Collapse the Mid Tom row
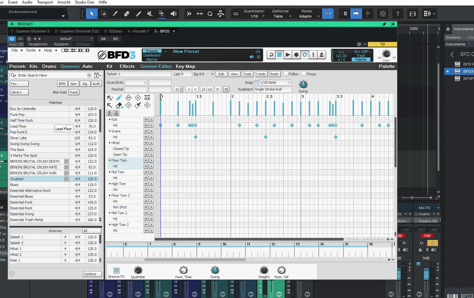Screen dimensions: 474x298 pyautogui.click(x=110, y=172)
